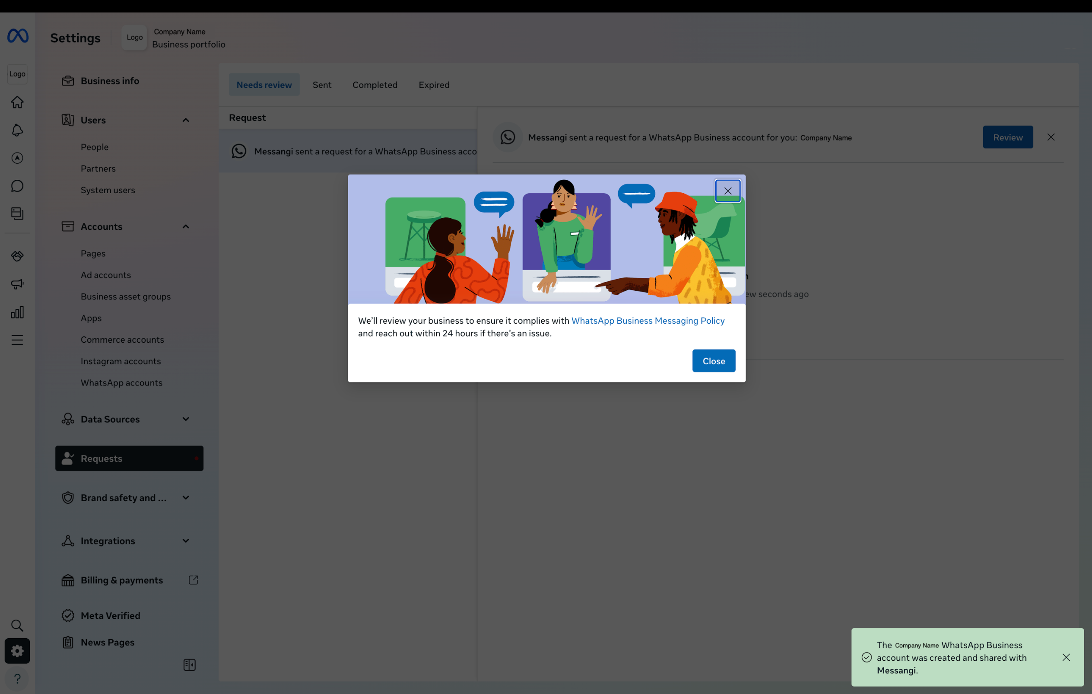Switch to the Expired tab
The image size is (1092, 694).
point(434,85)
